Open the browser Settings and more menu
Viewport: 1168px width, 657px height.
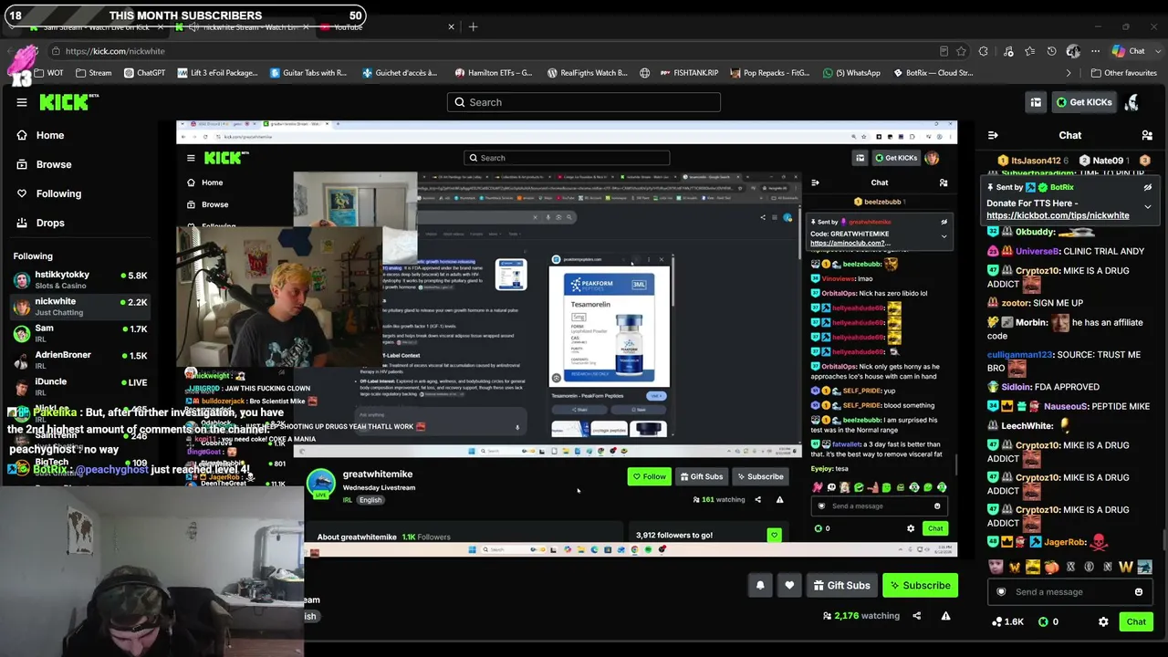coord(1097,51)
